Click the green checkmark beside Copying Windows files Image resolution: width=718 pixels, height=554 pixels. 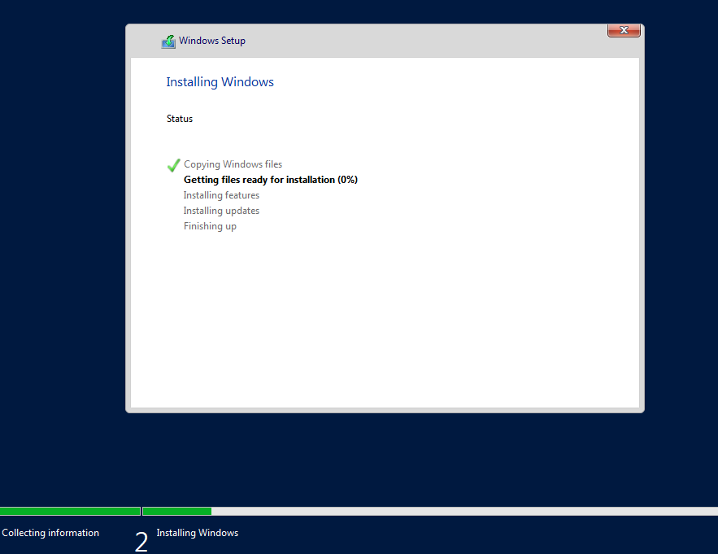click(x=173, y=165)
